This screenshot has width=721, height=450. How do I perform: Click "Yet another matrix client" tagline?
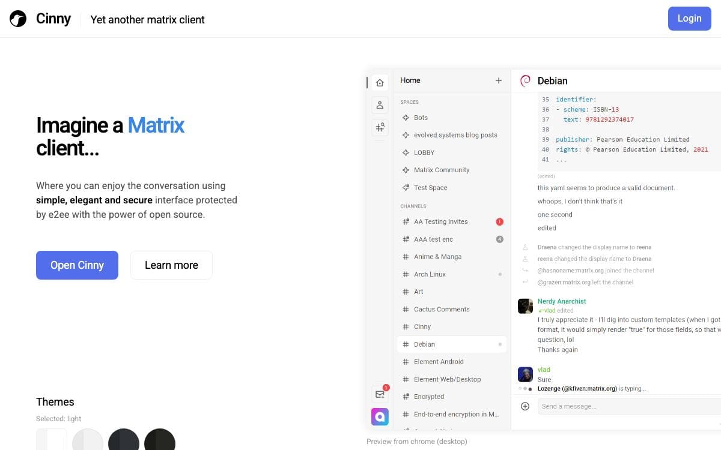pyautogui.click(x=147, y=19)
